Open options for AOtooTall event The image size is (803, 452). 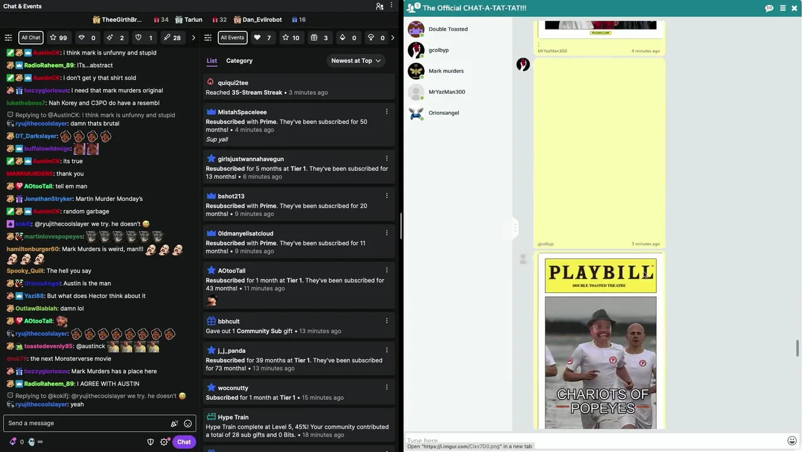pos(386,271)
